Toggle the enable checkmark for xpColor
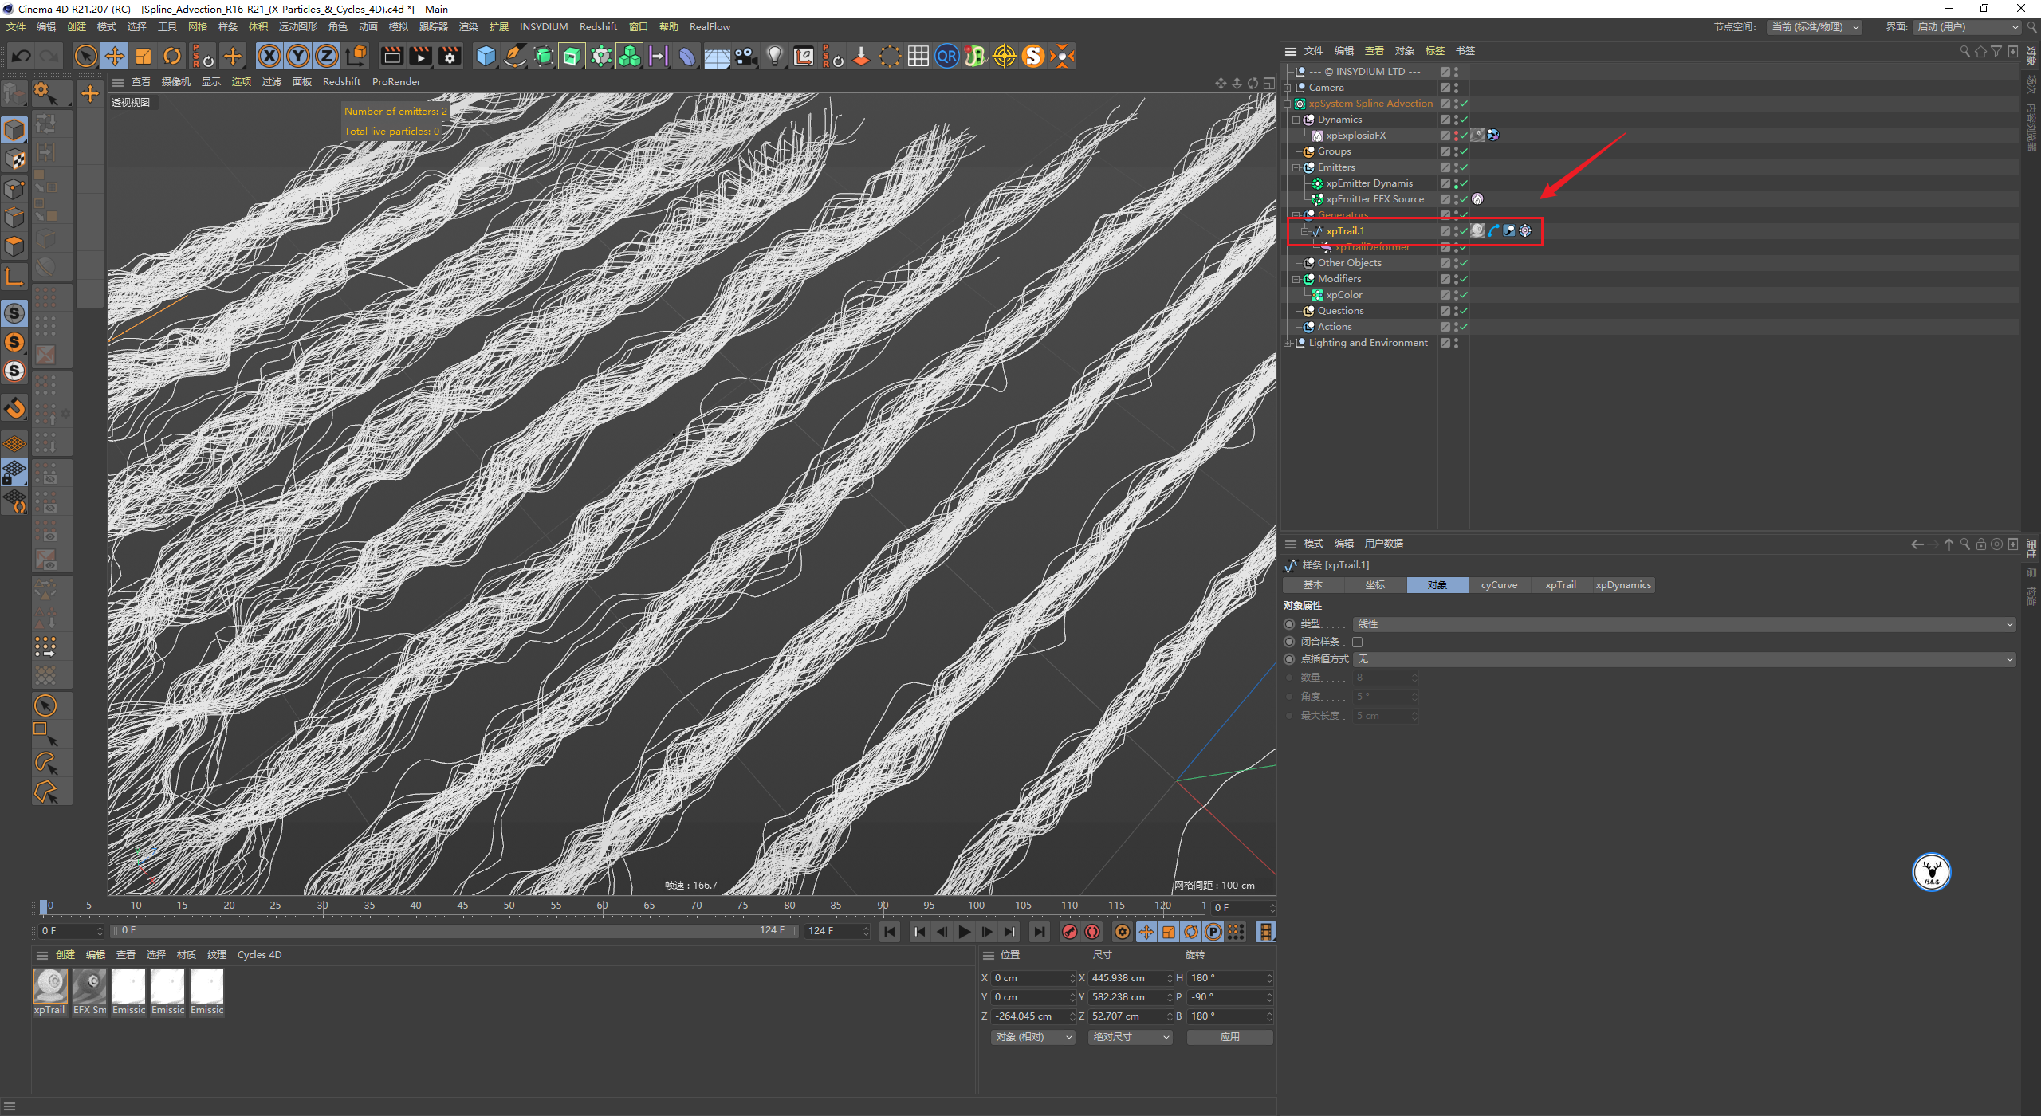The image size is (2041, 1116). click(1464, 295)
